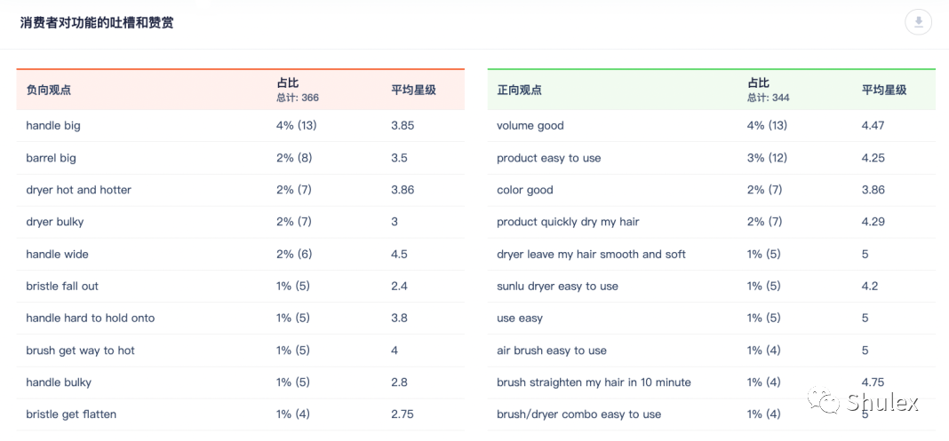Click the download icon at top right
This screenshot has height=441, width=949.
pos(918,22)
